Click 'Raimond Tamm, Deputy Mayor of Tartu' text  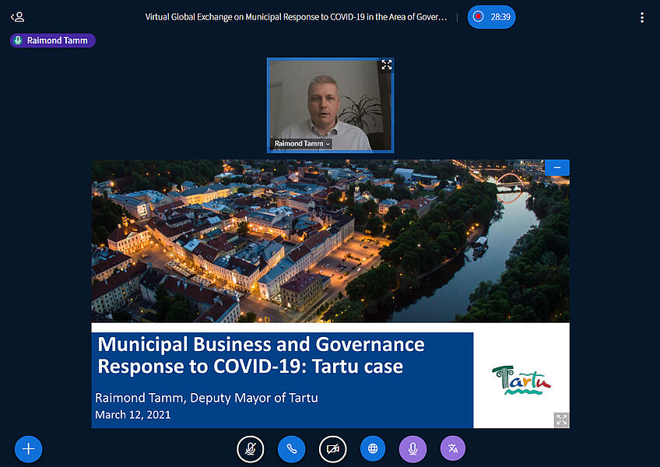[x=206, y=398]
